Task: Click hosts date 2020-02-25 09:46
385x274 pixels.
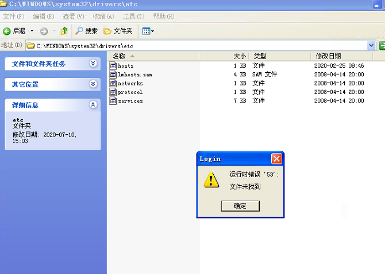Action: (339, 65)
